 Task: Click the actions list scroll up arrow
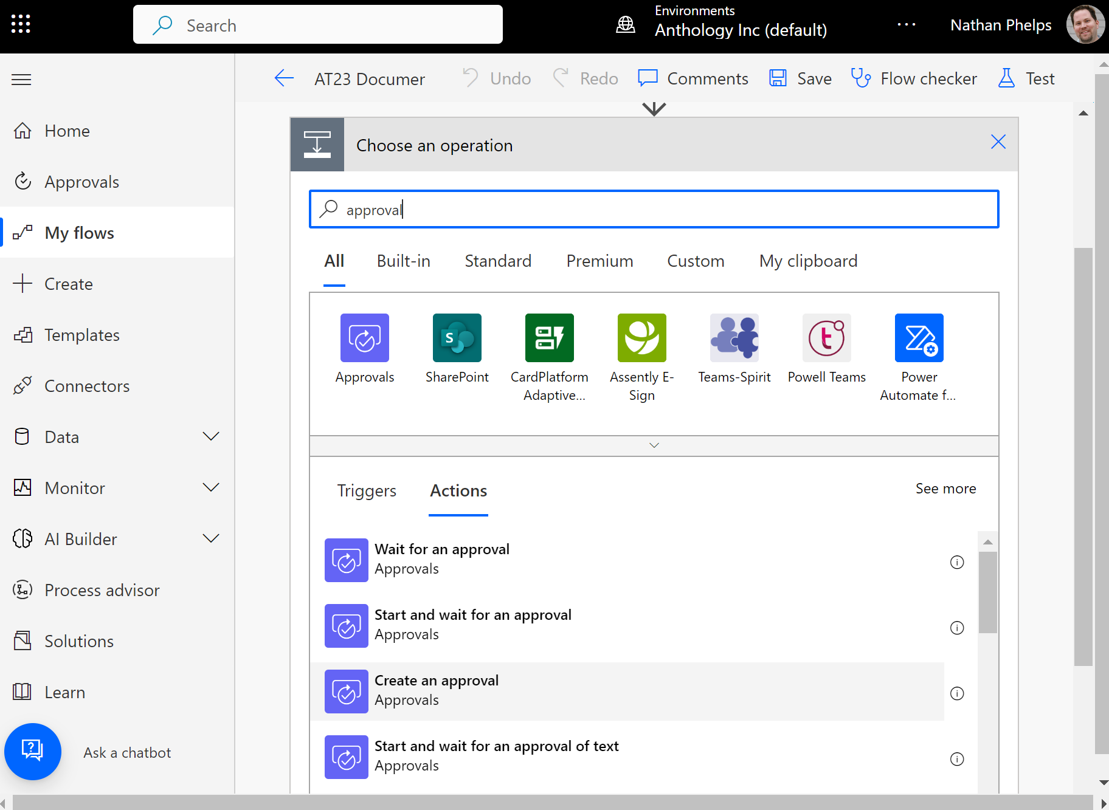pyautogui.click(x=988, y=541)
